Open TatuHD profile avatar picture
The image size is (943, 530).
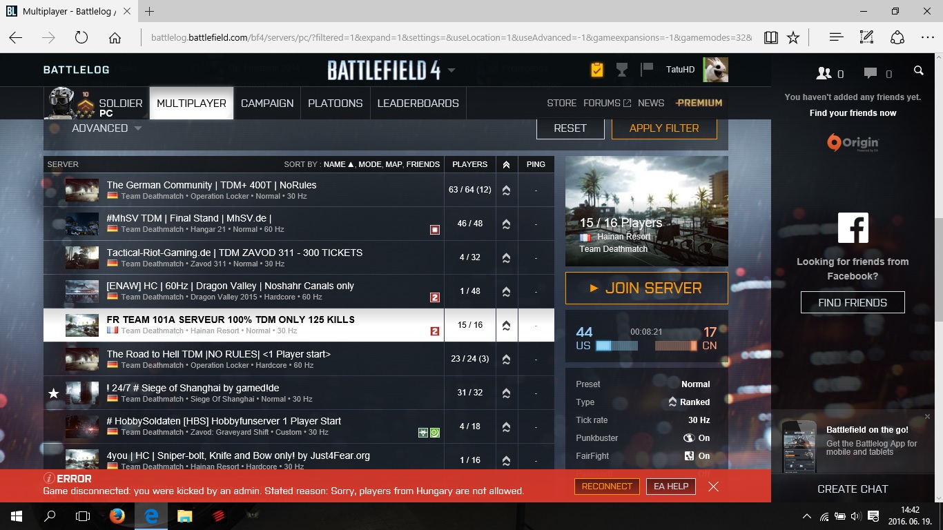715,70
